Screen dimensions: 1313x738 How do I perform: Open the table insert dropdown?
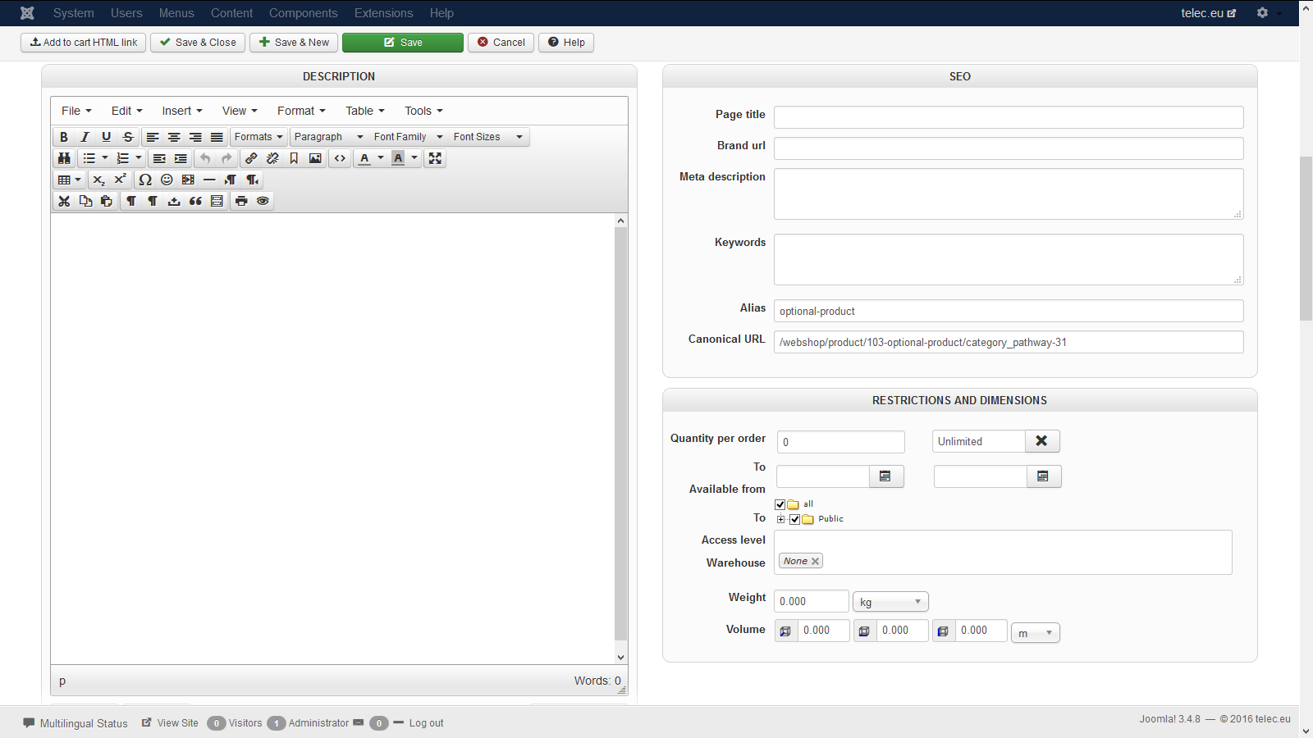[69, 180]
